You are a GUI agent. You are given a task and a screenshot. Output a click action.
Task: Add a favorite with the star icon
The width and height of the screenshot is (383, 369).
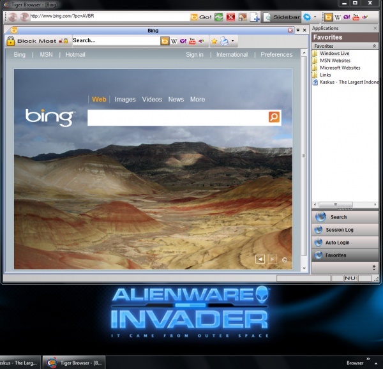point(214,41)
